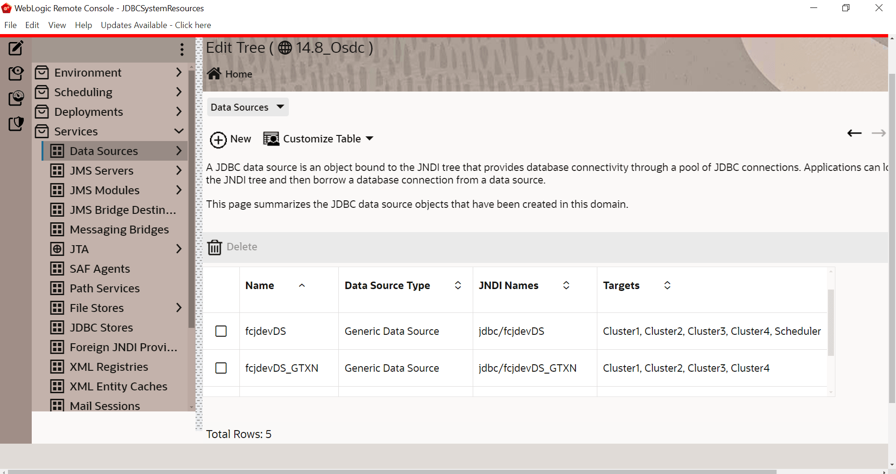Open the Edit Tree perspective icon

[16, 48]
